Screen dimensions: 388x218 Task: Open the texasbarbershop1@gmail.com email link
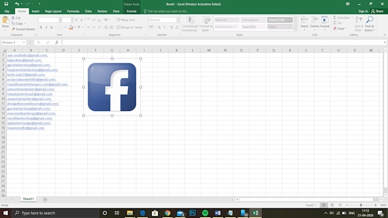pyautogui.click(x=30, y=94)
